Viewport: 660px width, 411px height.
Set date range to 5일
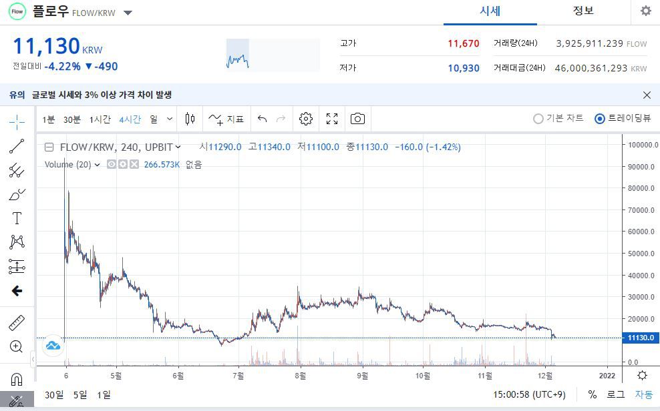tap(80, 395)
